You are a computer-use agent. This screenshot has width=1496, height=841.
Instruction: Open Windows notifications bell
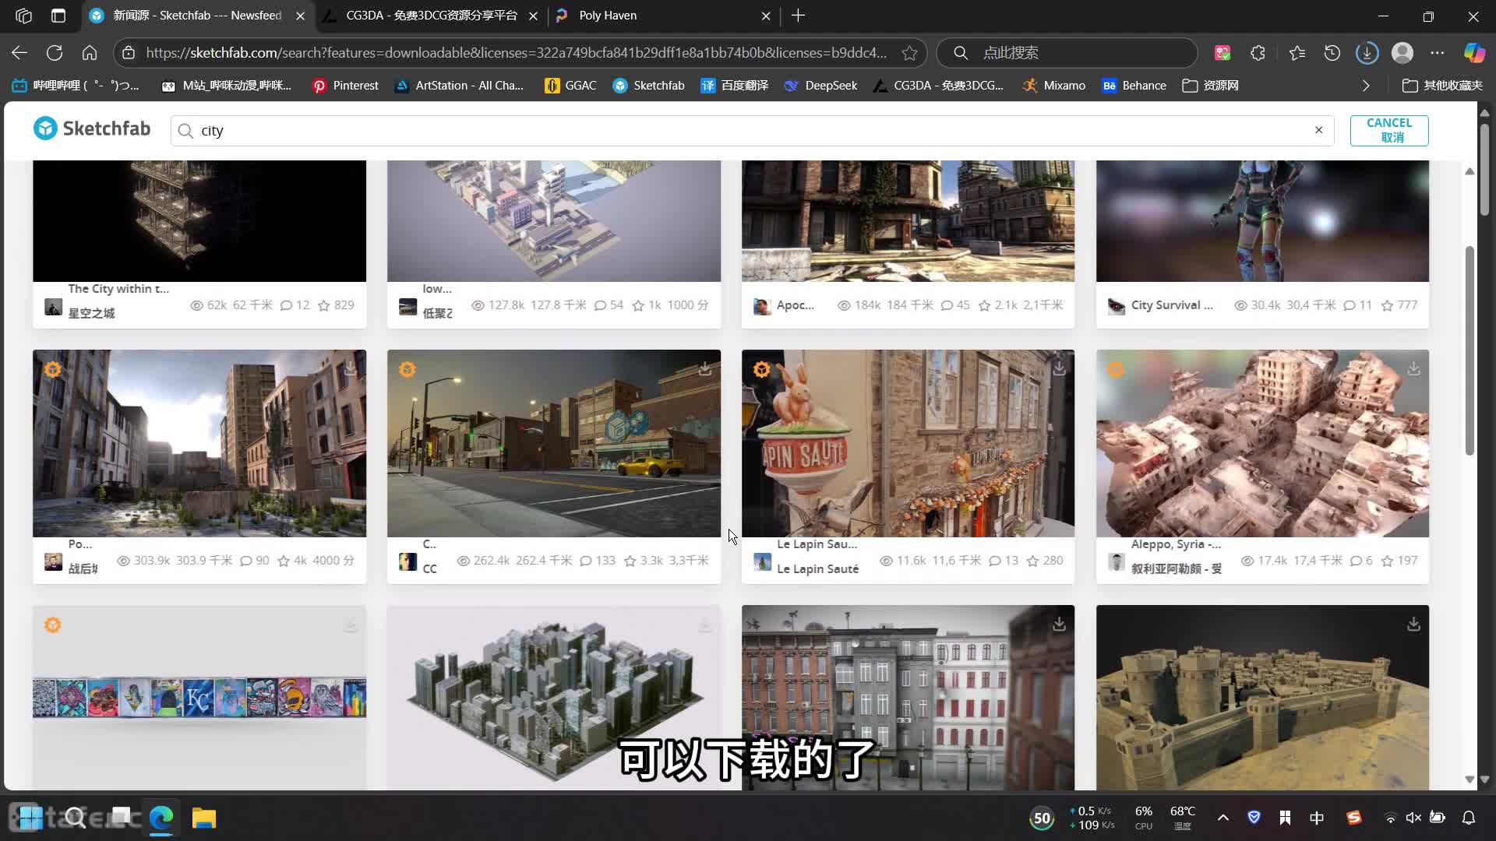coord(1469,818)
